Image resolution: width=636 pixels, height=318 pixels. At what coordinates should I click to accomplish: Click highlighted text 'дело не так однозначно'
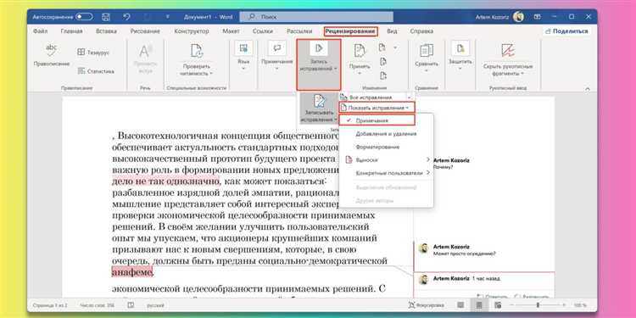coord(165,181)
